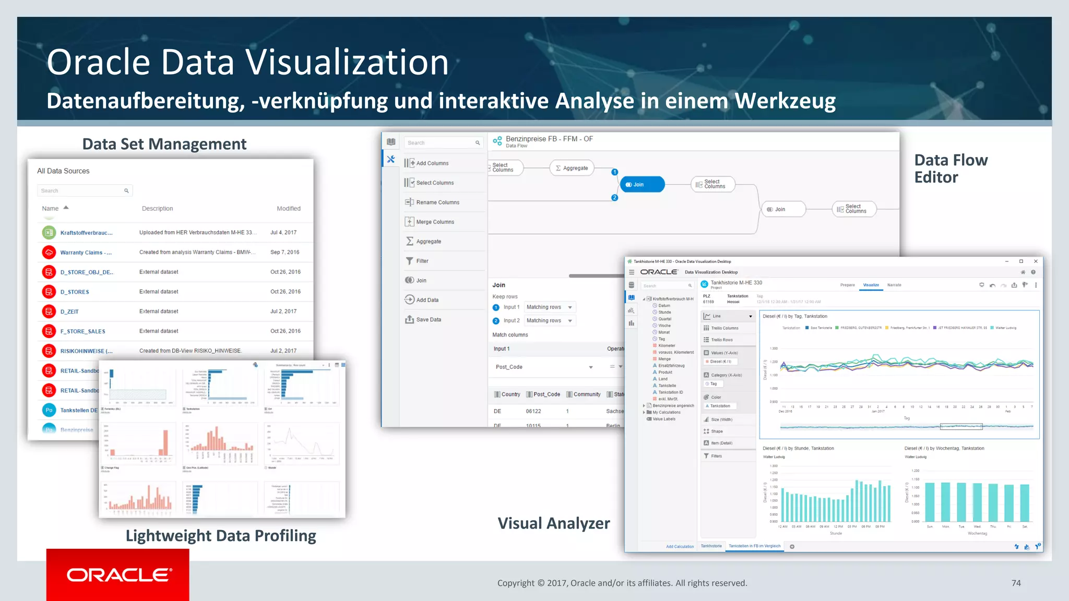Open the data elements book icon in Data Flow sidebar

[x=391, y=142]
